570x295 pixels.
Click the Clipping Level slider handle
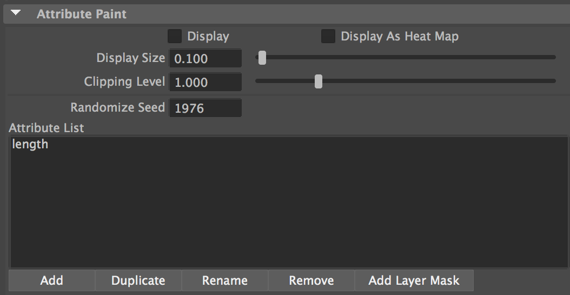(319, 81)
